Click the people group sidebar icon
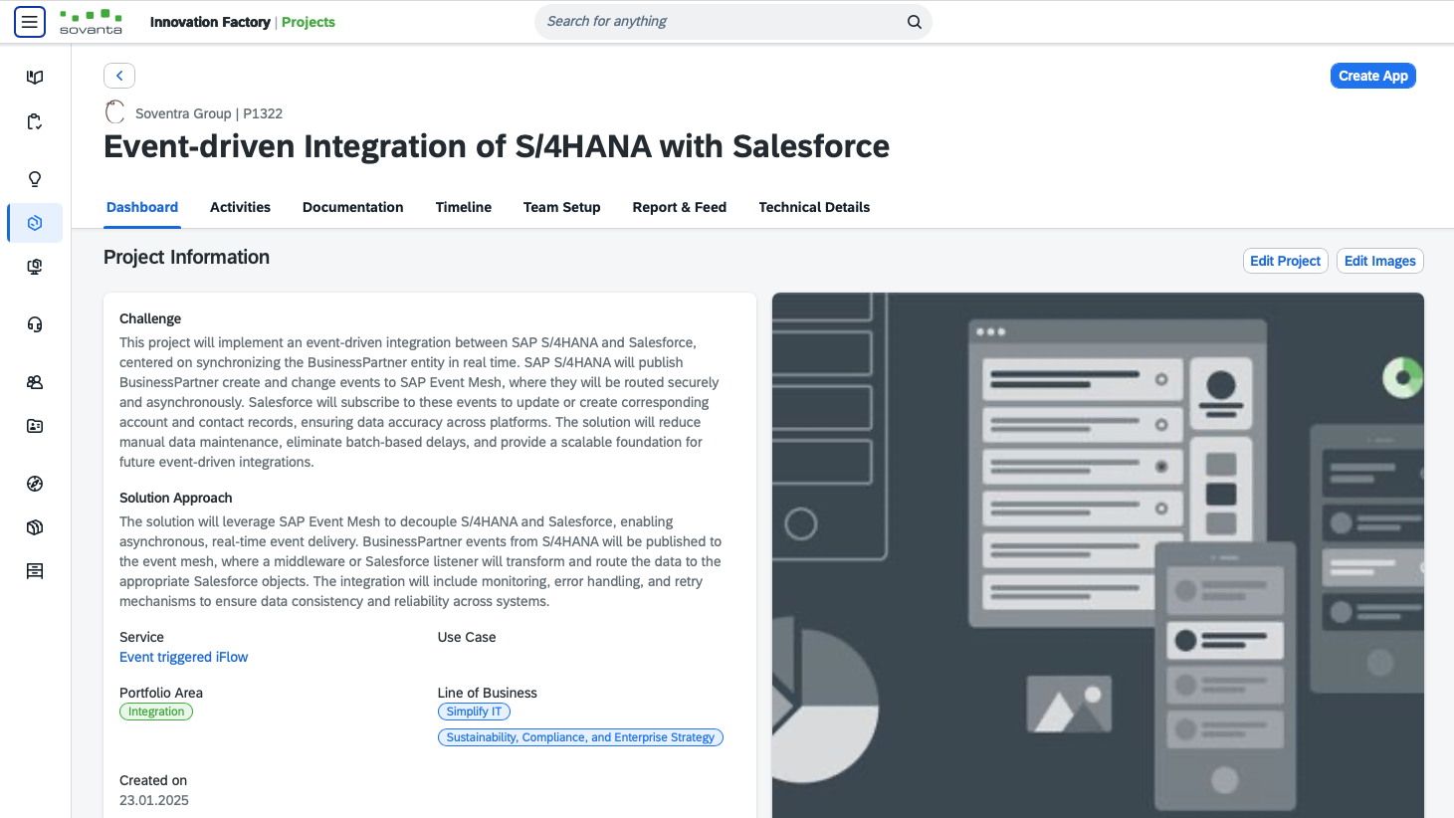This screenshot has height=818, width=1454. [35, 382]
